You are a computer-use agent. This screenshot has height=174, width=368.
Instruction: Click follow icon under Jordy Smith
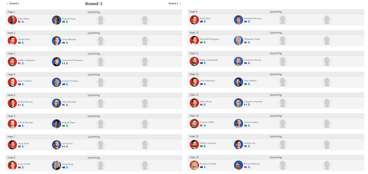tap(23, 167)
